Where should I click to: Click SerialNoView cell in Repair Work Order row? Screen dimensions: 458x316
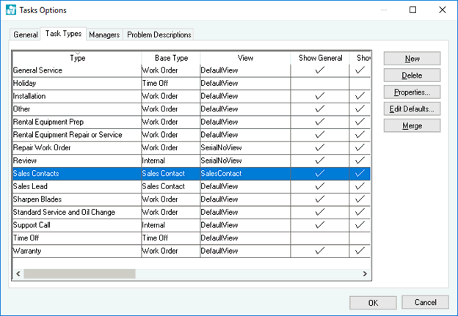(x=245, y=147)
